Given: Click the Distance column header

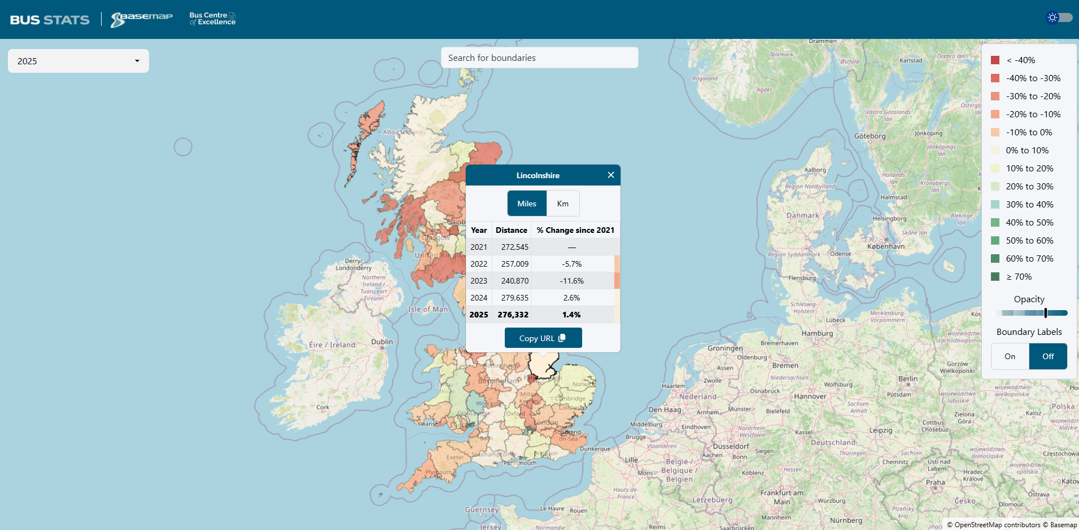Looking at the screenshot, I should point(512,230).
